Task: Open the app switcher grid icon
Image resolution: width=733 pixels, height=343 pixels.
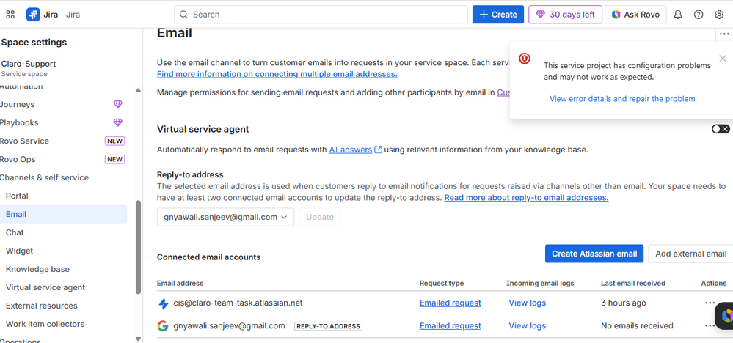Action: 10,15
